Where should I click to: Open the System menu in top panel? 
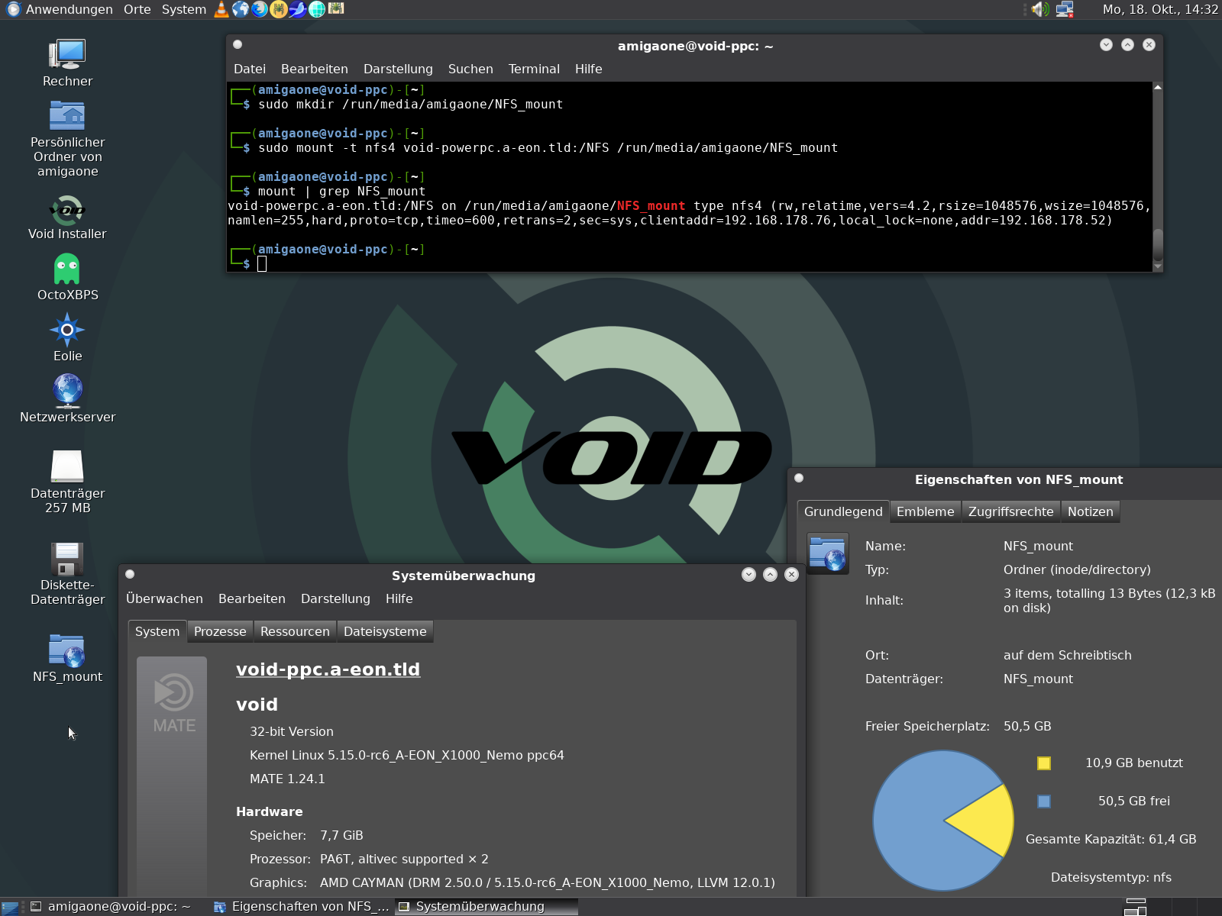click(x=184, y=9)
